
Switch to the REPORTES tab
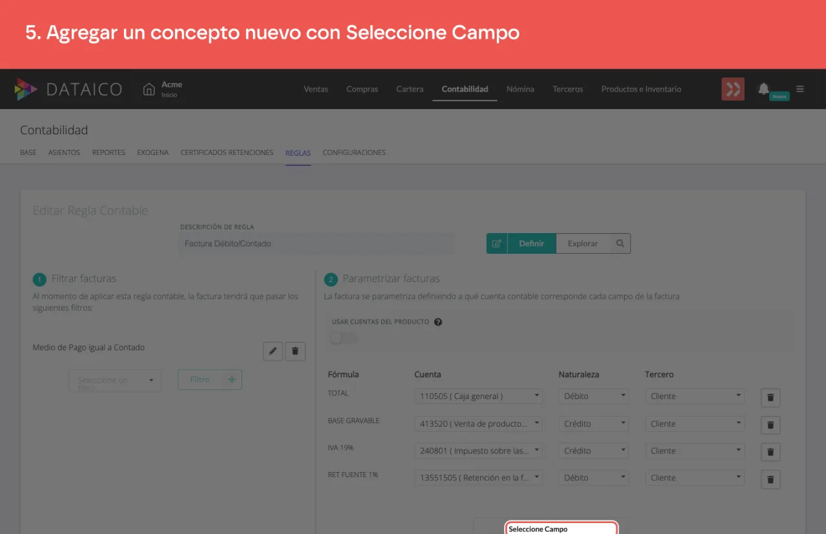108,152
